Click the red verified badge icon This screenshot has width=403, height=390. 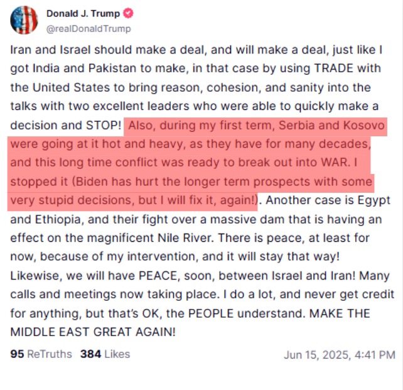127,14
